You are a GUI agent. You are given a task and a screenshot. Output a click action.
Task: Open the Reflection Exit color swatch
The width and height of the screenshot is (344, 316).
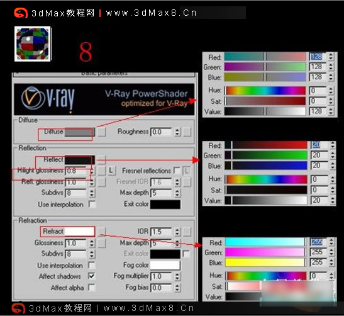pos(165,204)
